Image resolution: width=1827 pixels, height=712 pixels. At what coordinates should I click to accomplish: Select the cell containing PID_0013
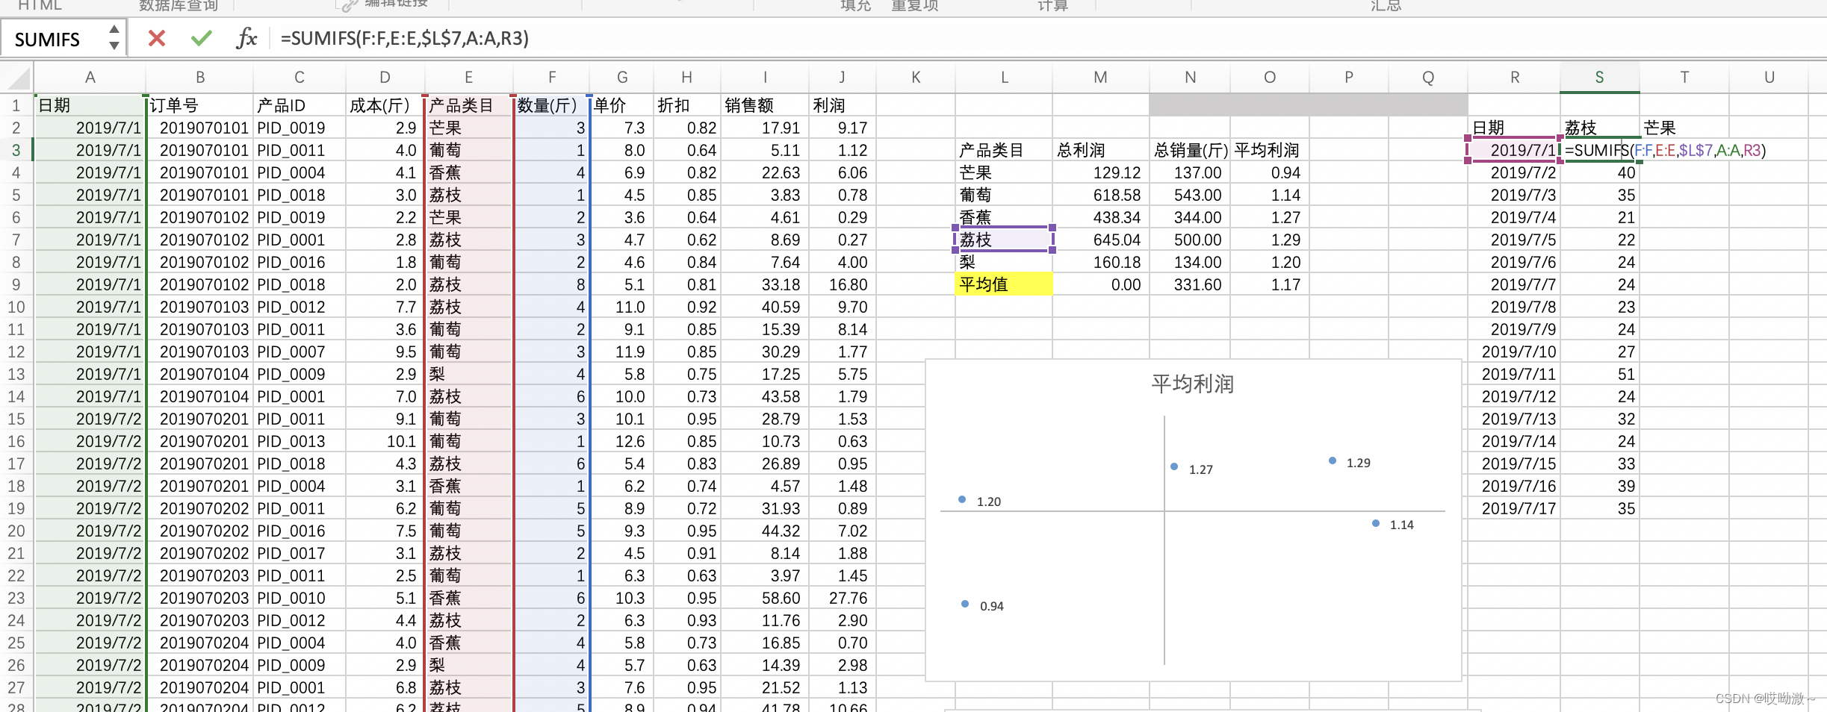tap(299, 441)
